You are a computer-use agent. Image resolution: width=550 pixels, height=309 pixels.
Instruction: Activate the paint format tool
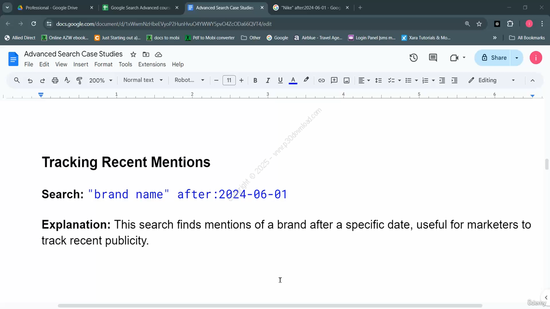79,80
